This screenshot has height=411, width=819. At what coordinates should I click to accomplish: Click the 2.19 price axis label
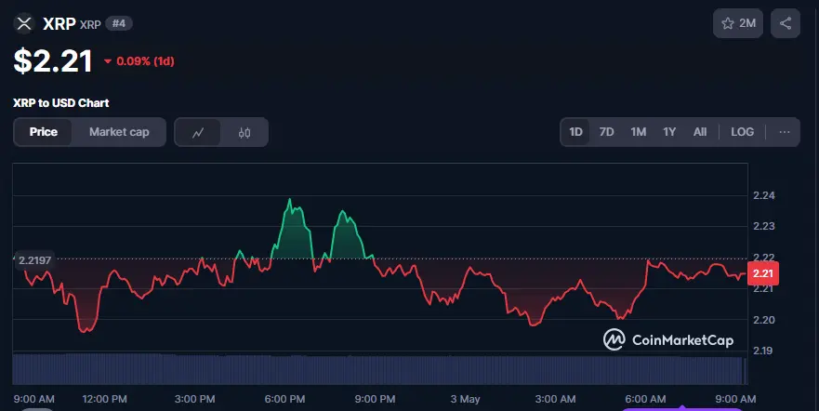click(x=763, y=351)
